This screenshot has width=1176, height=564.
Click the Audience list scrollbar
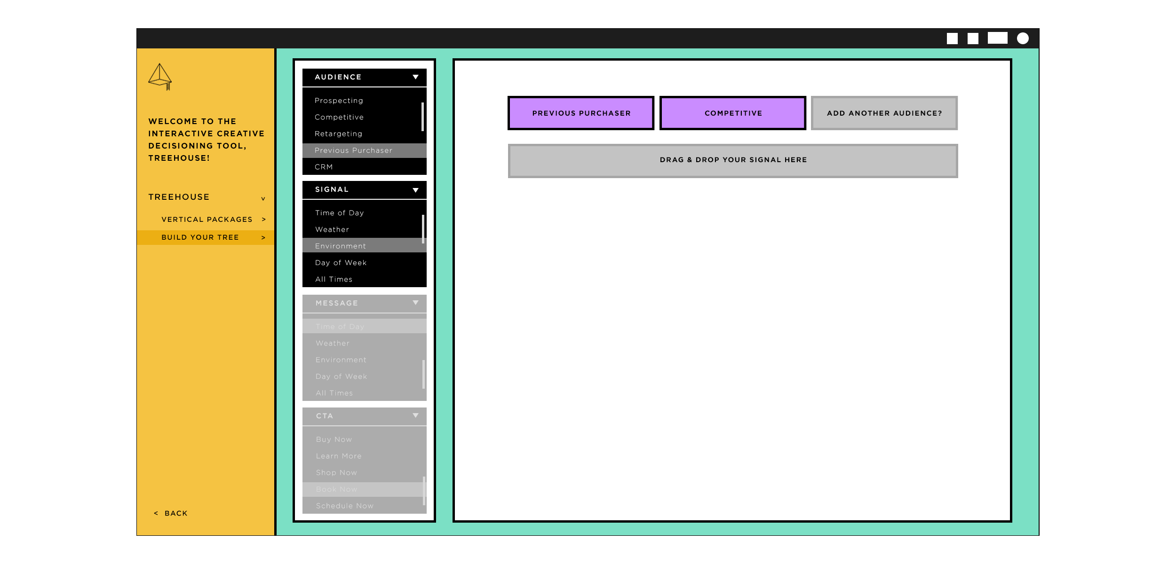click(423, 117)
